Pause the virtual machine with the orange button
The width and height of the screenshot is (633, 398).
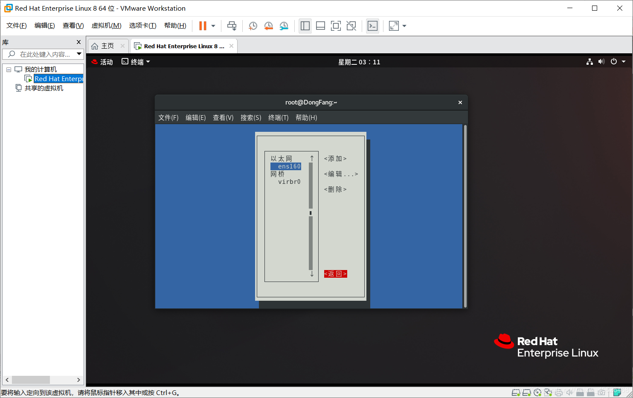(203, 26)
